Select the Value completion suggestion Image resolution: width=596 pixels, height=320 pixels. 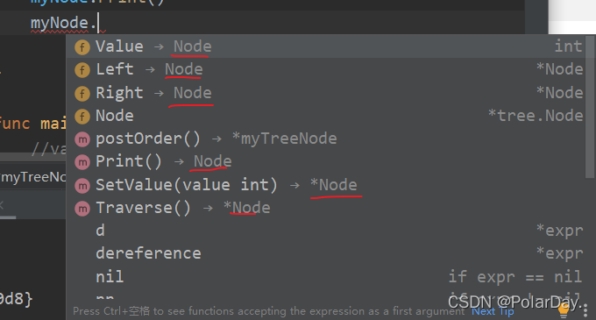pyautogui.click(x=326, y=46)
